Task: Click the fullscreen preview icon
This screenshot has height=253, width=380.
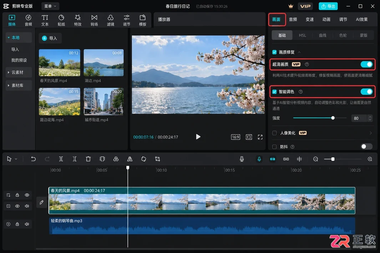Action: coord(260,137)
